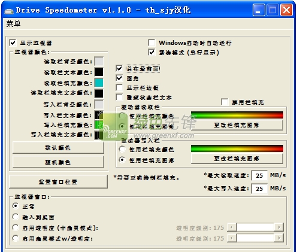The width and height of the screenshot is (297, 252).
Task: Open the black 读取栏文本颜色 swatch
Action: click(x=99, y=72)
